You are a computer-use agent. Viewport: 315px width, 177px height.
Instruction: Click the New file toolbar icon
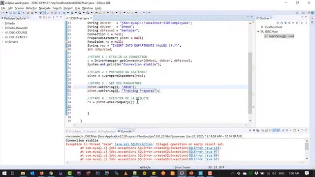click(x=2, y=13)
